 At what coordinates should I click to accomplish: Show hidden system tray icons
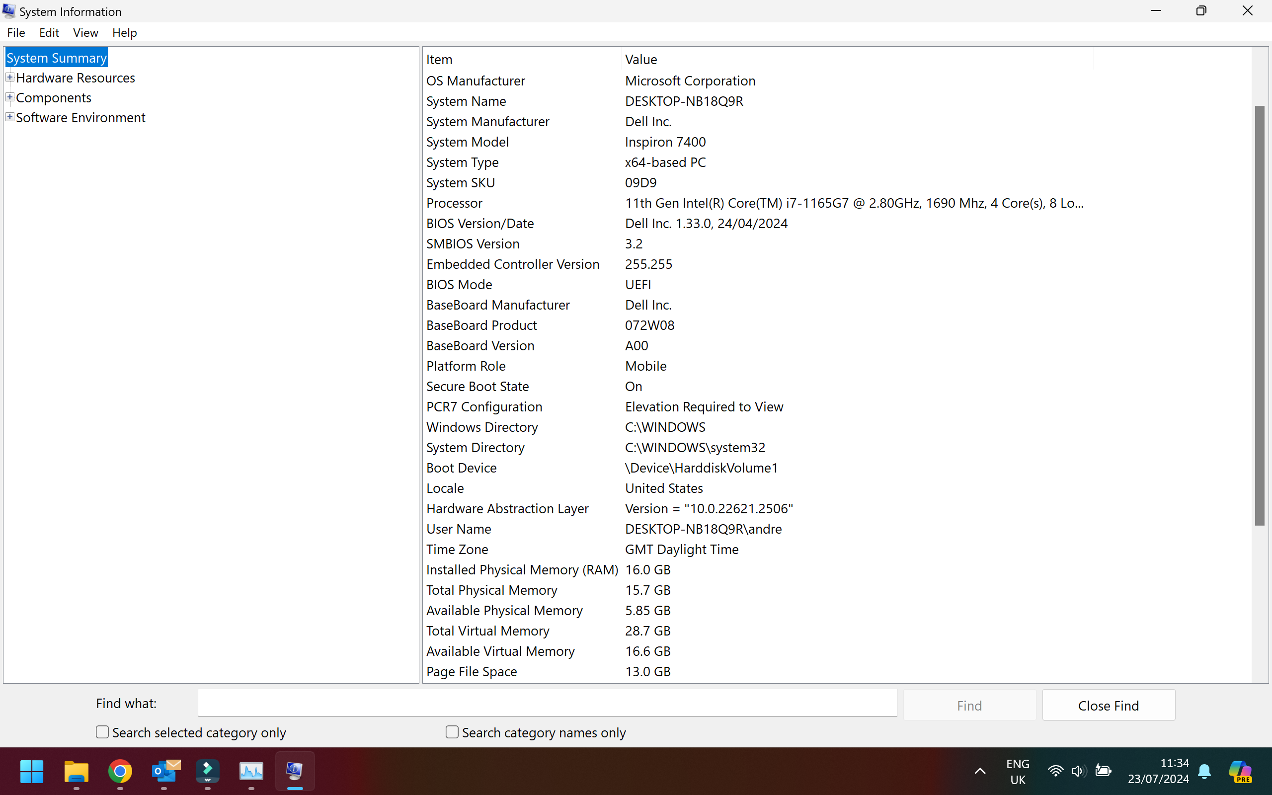980,771
